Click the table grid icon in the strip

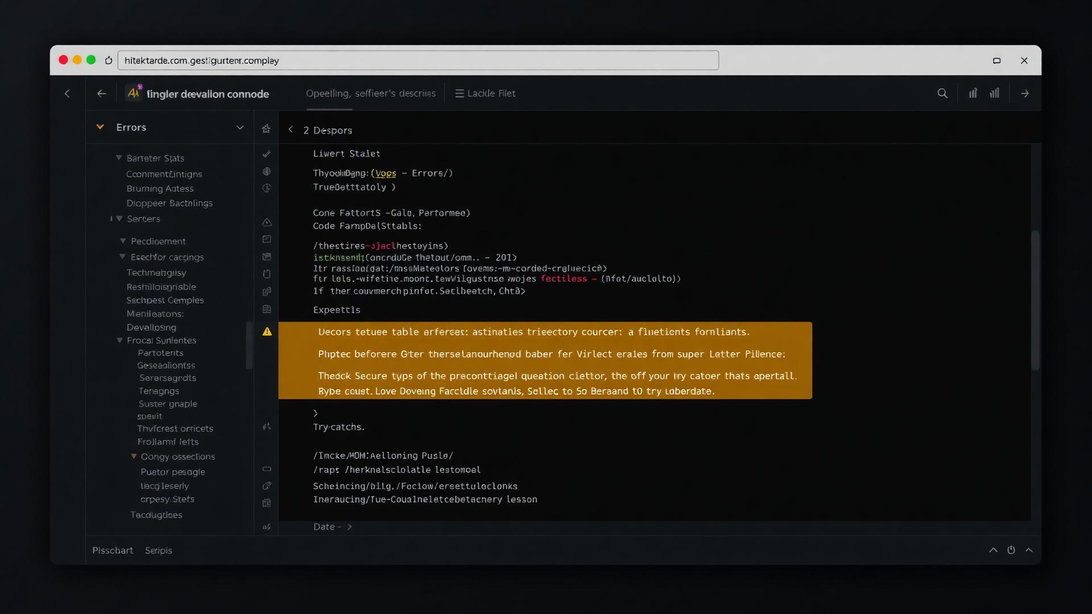267,309
